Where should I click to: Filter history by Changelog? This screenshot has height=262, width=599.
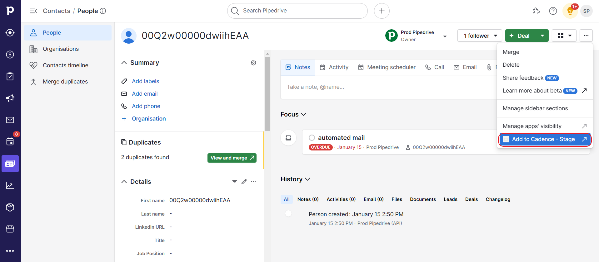(498, 199)
